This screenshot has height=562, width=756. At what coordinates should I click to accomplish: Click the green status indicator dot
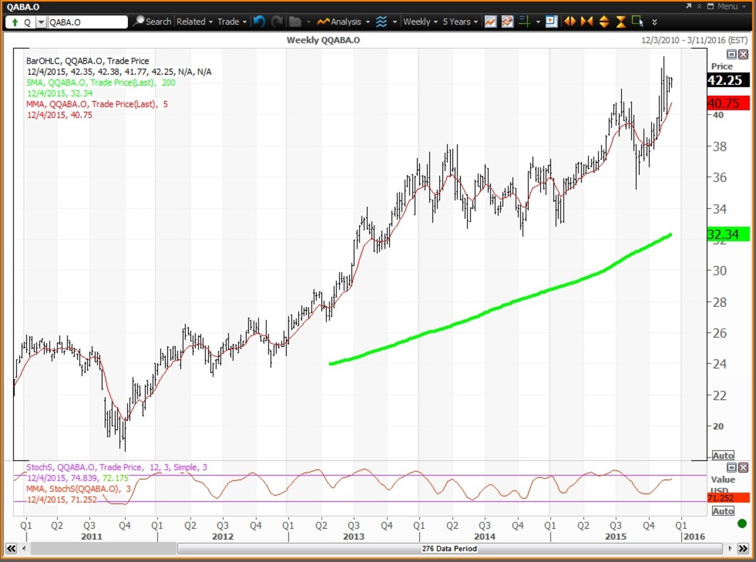click(x=742, y=523)
